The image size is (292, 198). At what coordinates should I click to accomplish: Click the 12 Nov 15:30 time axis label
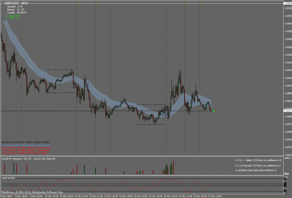coord(111,196)
